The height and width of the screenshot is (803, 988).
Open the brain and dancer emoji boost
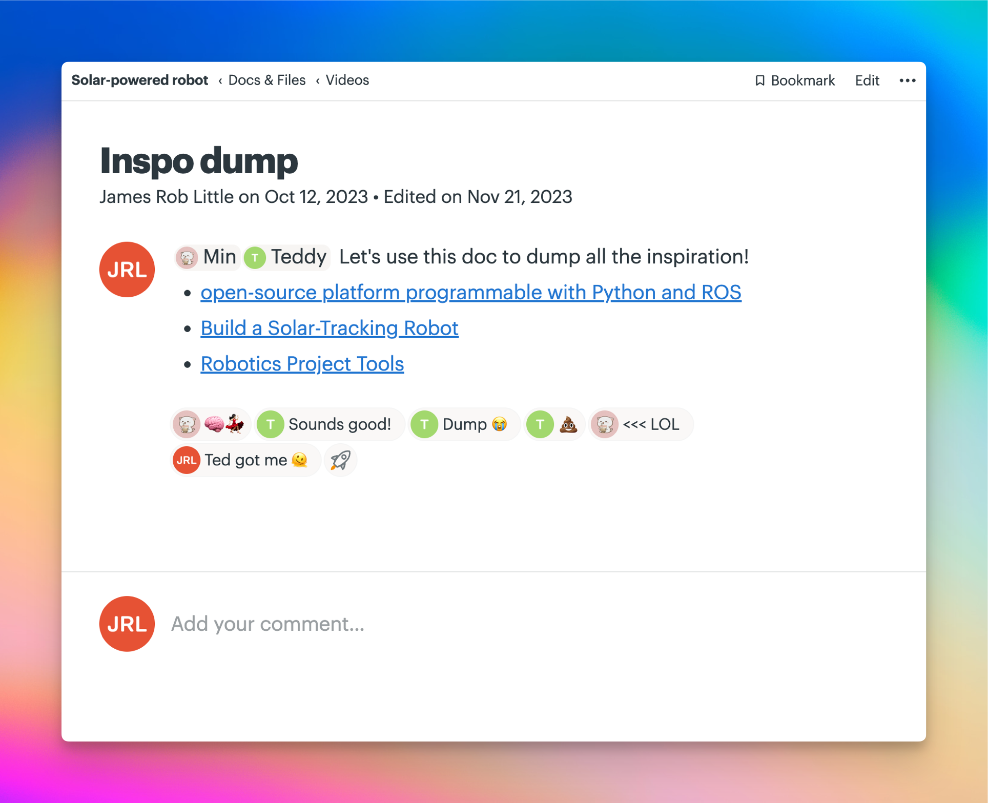211,424
